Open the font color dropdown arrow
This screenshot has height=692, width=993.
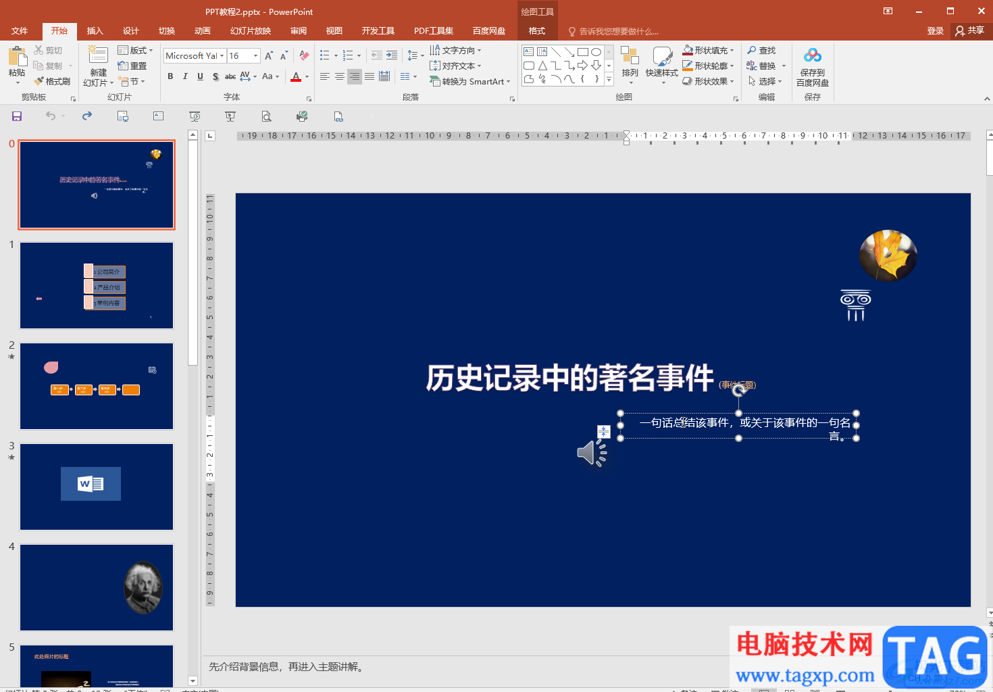pos(307,76)
